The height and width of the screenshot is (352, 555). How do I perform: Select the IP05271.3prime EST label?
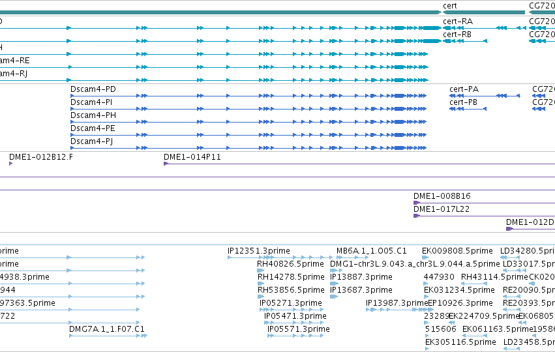click(291, 303)
